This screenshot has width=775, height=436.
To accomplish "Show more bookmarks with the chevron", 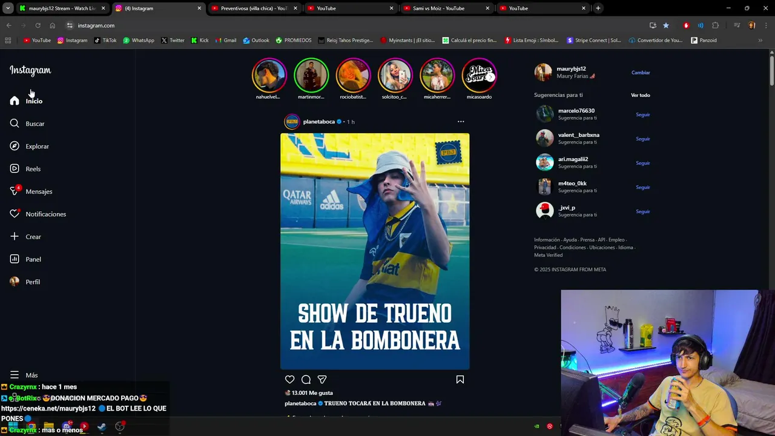I will tap(760, 41).
